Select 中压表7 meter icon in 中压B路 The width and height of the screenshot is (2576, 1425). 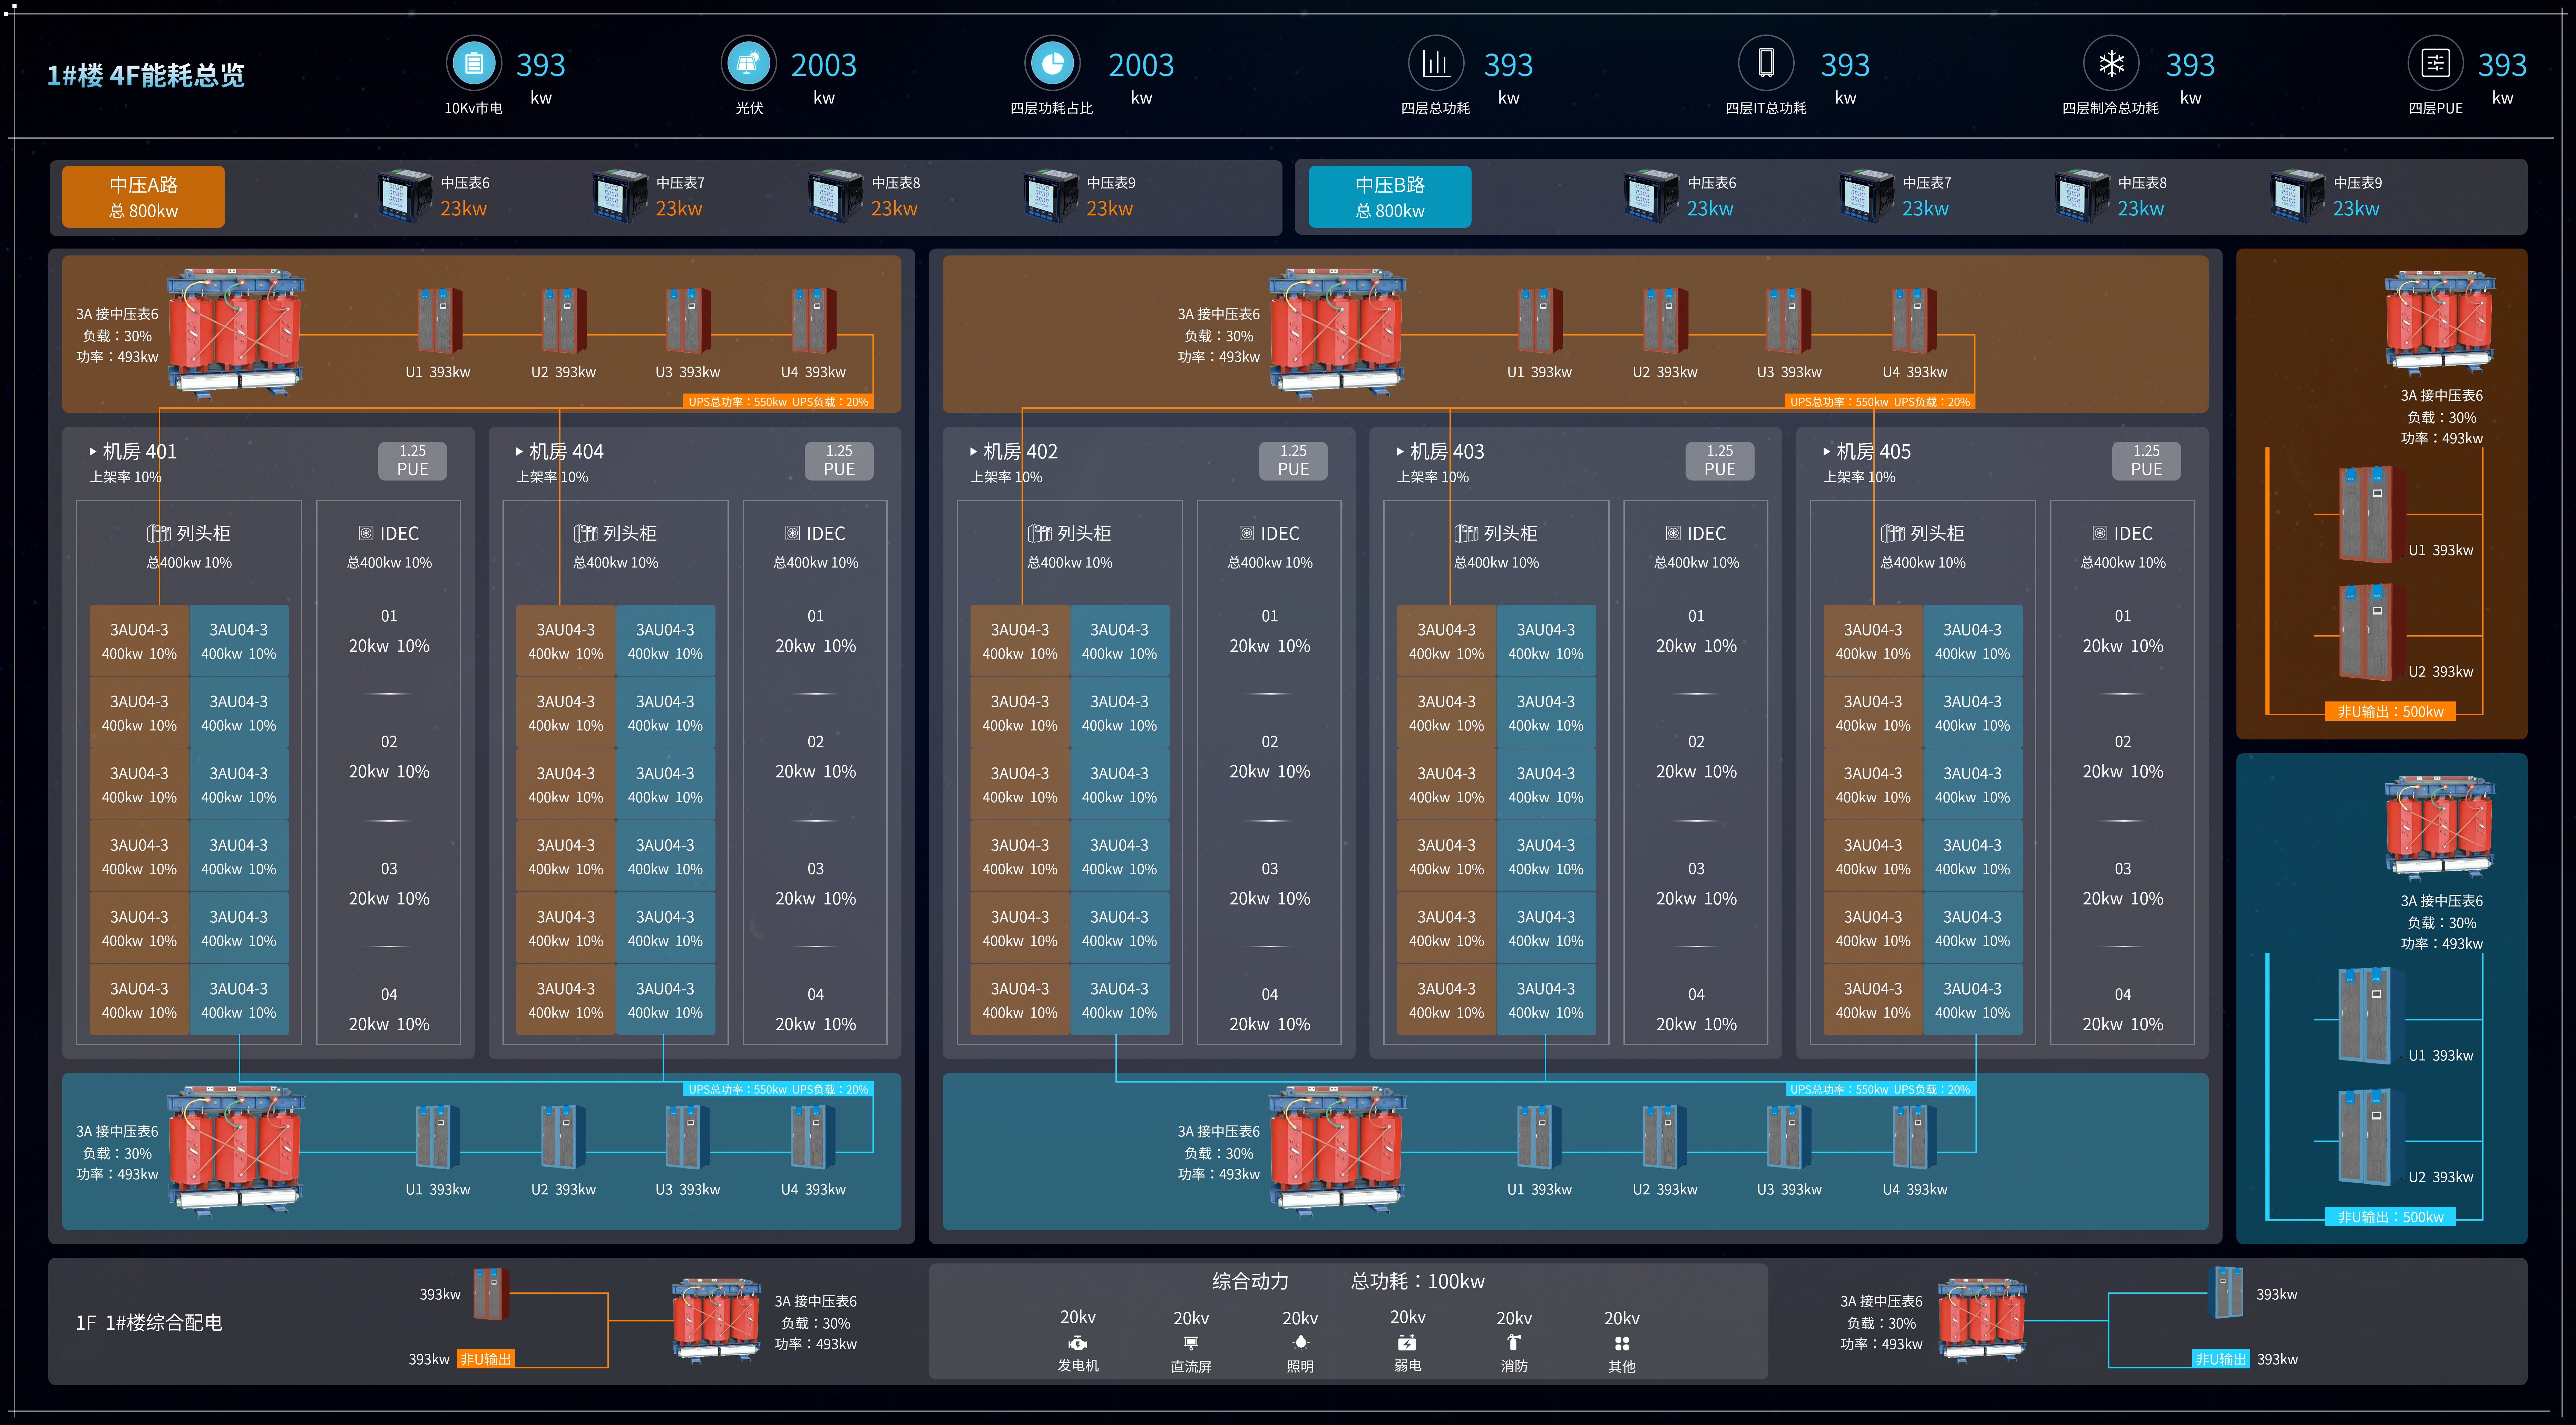pyautogui.click(x=1867, y=196)
